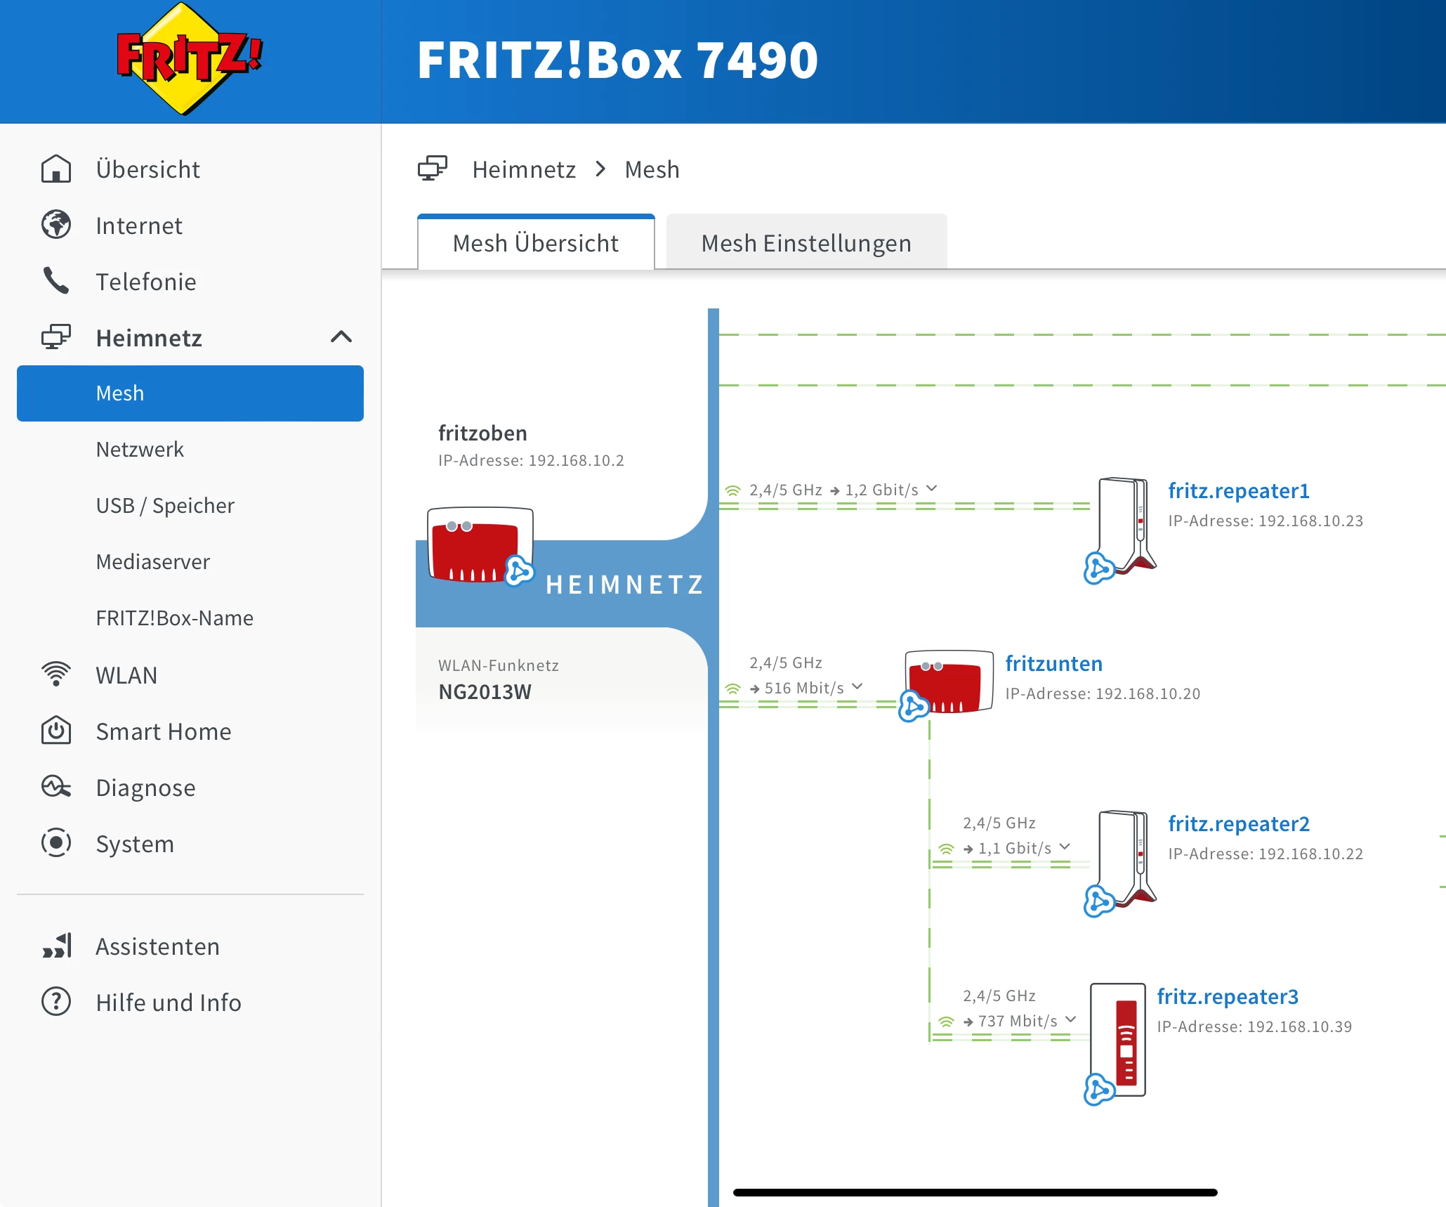Expand the 1,1 Gbit/s connection details
Image resolution: width=1446 pixels, height=1207 pixels.
click(x=1065, y=847)
